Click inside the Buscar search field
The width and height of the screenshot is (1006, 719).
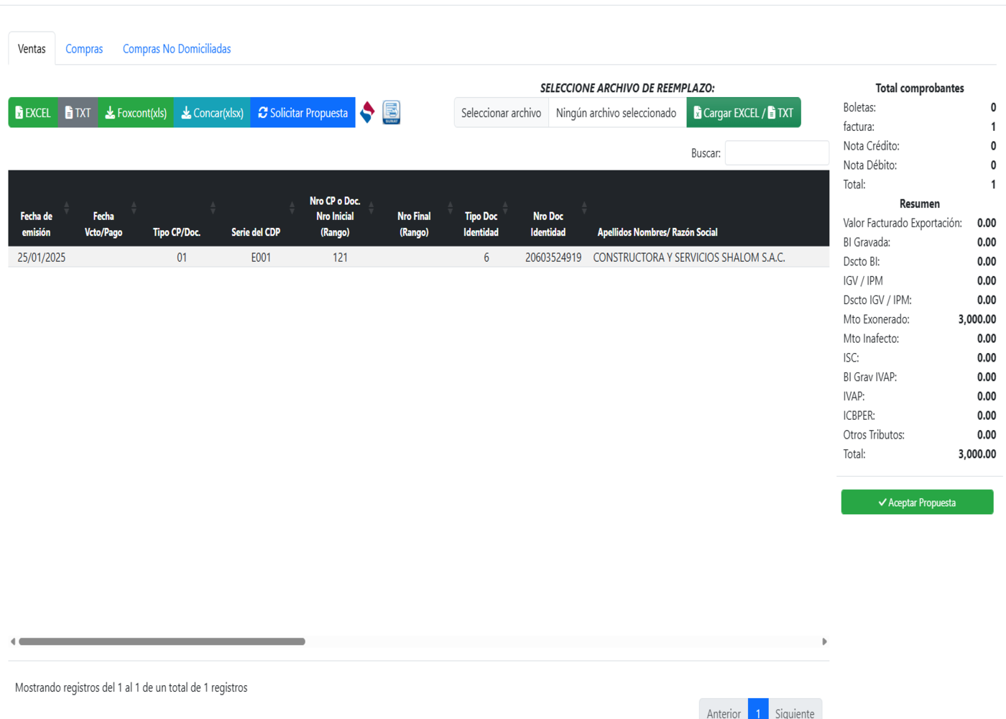777,153
